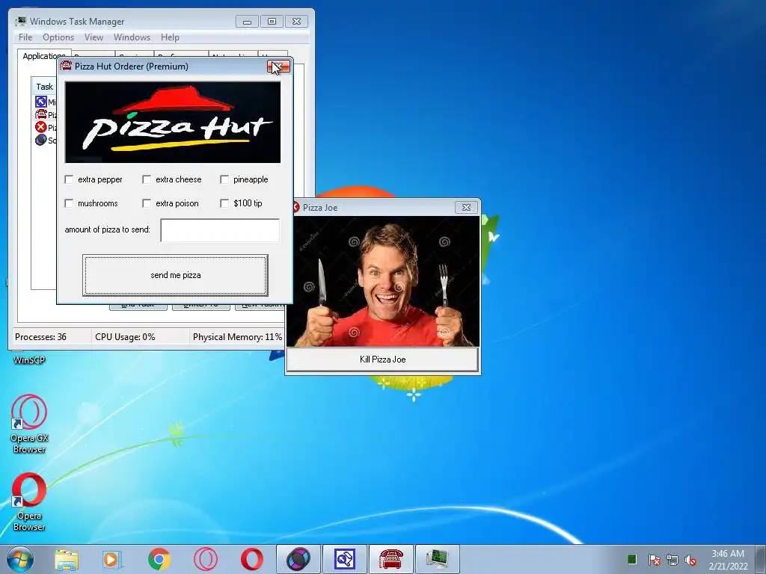Click the Pizza Joe photo
The width and height of the screenshot is (766, 574).
[382, 282]
